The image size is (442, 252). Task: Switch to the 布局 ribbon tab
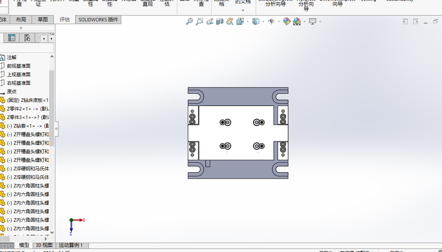(x=21, y=19)
